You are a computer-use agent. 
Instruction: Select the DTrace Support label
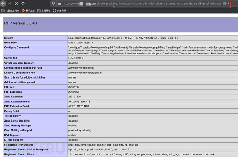13,140
